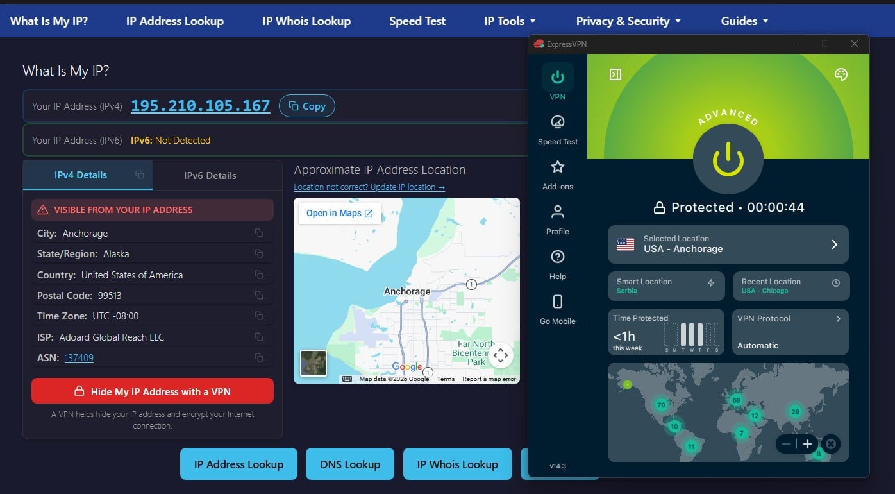Open Speed Test in ExpressVPN sidebar

click(557, 130)
